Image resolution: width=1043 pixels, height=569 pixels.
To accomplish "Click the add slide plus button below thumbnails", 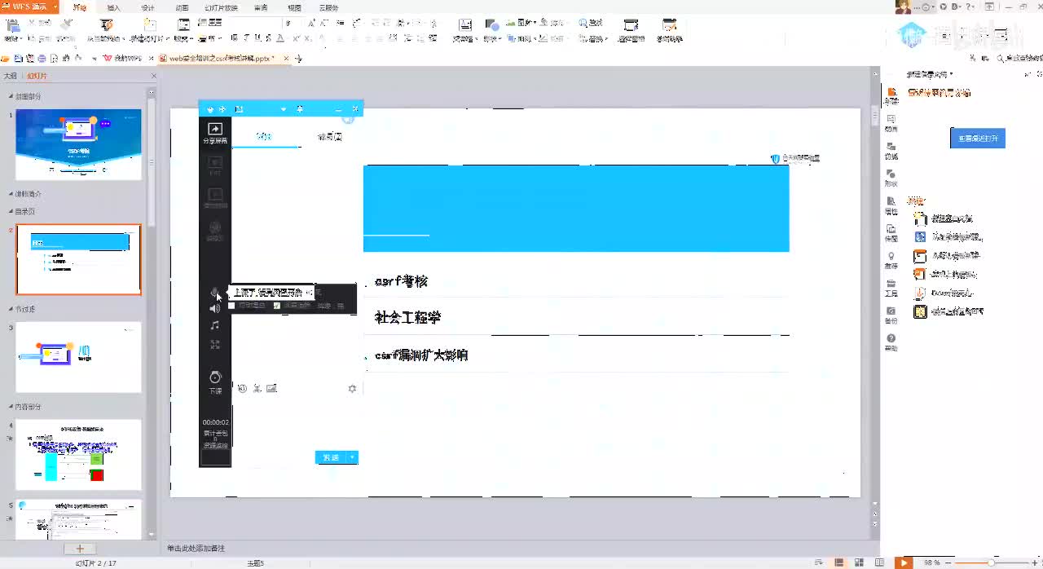I will click(80, 549).
